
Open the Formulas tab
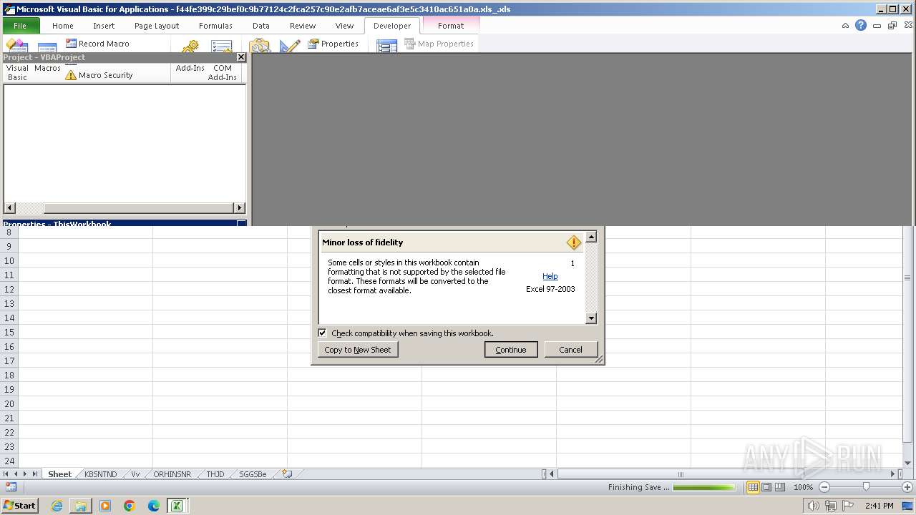(x=215, y=25)
